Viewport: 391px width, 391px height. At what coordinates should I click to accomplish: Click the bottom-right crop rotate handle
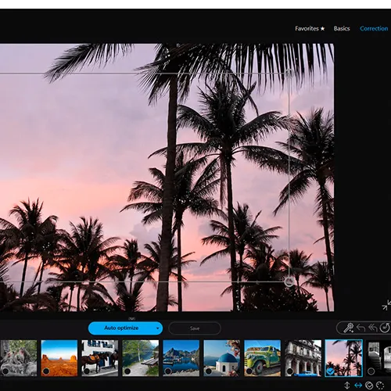pyautogui.click(x=289, y=282)
